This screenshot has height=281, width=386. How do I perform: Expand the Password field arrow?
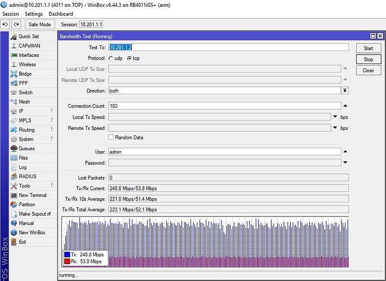(345, 163)
